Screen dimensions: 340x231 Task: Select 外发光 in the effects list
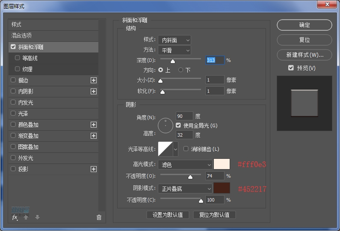26,158
